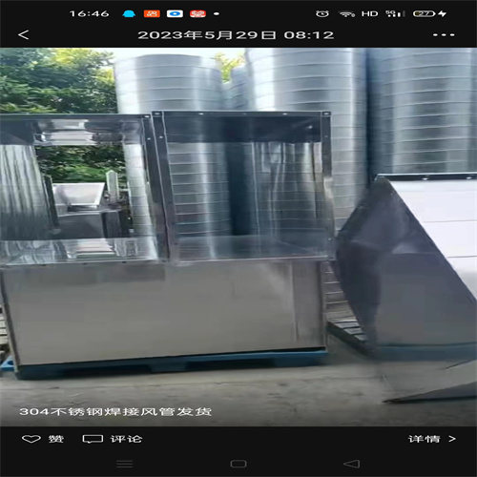
Task: Tap the date title 2023年5月29日 08:12
Action: click(236, 34)
